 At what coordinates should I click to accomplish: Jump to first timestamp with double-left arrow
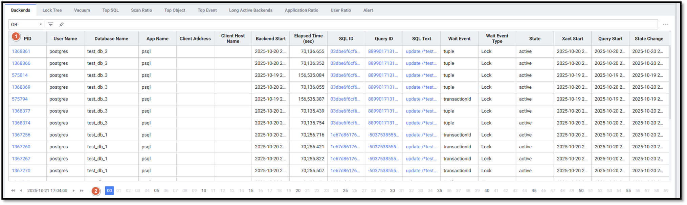pos(13,191)
